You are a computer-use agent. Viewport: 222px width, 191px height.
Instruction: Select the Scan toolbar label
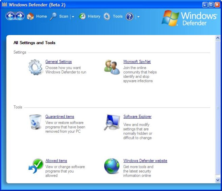pos(64,16)
